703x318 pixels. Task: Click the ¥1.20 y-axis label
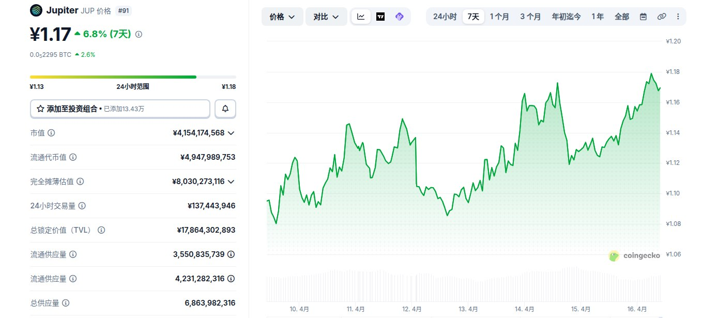click(x=674, y=41)
